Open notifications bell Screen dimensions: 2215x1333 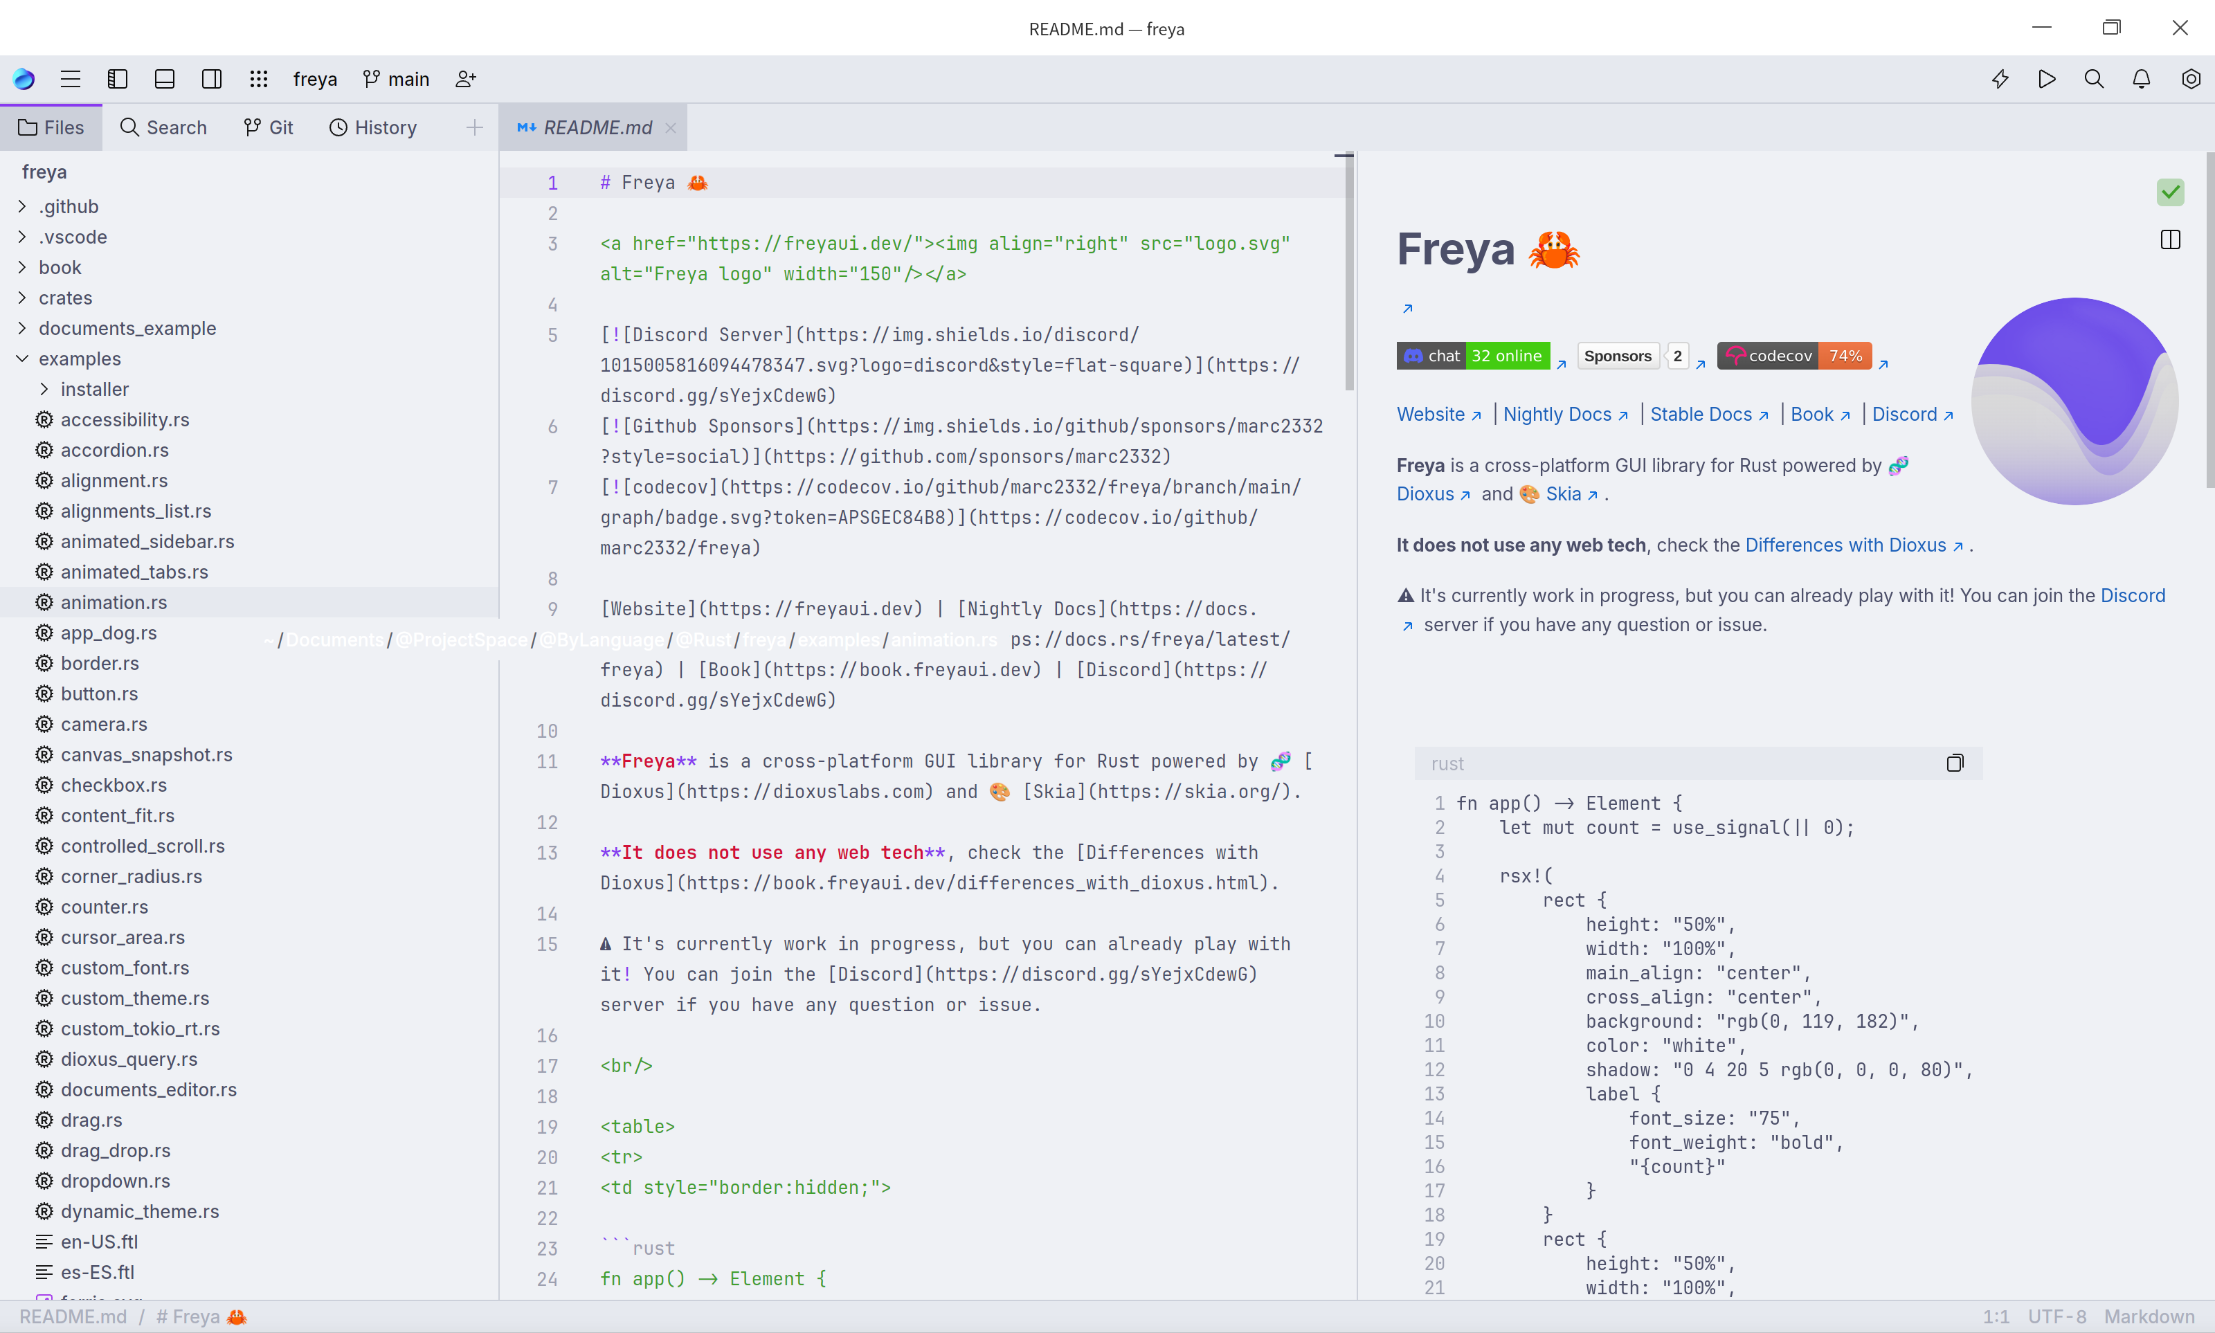(x=2142, y=79)
